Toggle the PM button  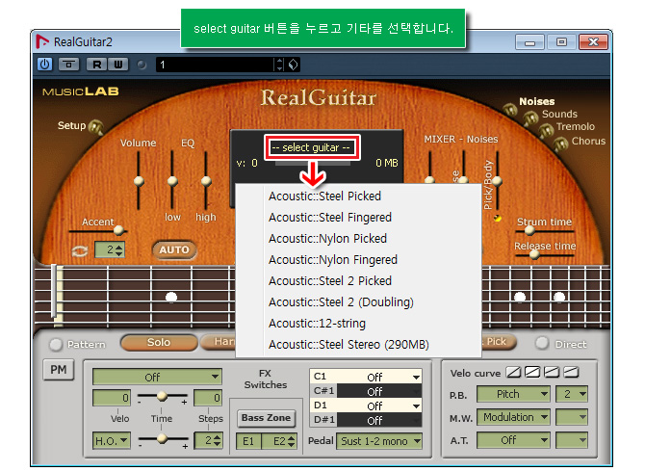click(x=59, y=370)
